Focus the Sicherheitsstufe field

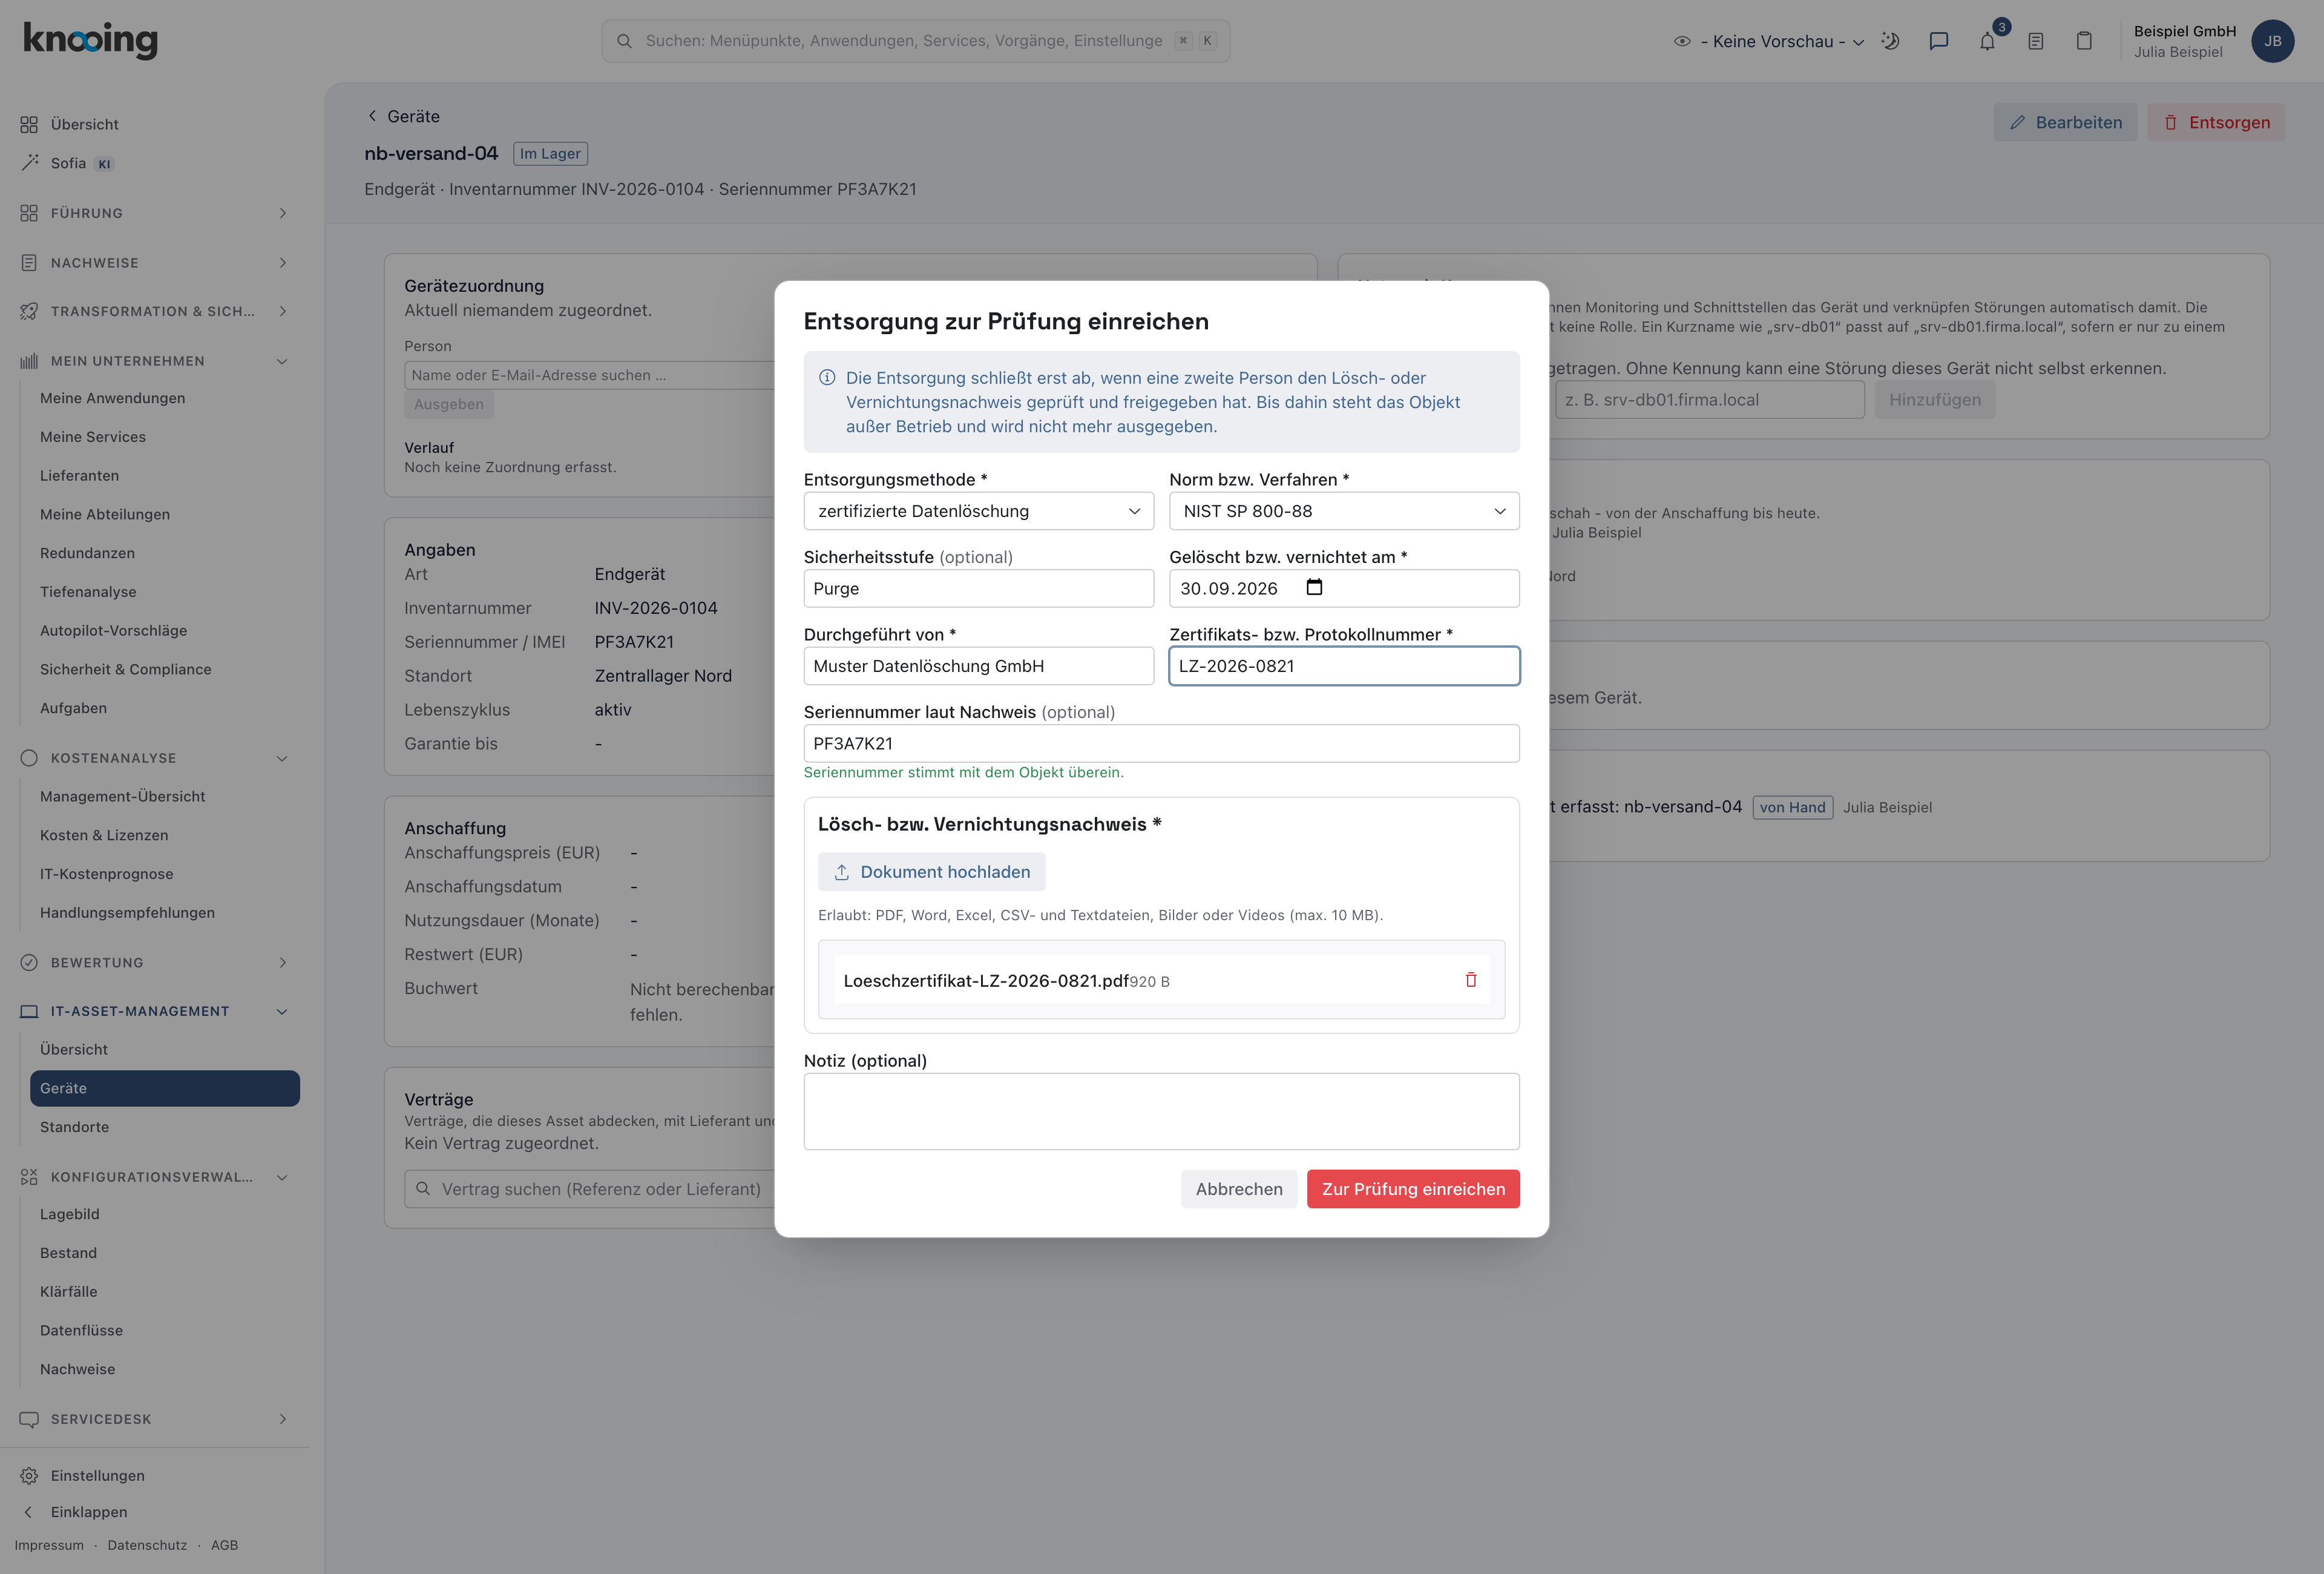tap(978, 588)
